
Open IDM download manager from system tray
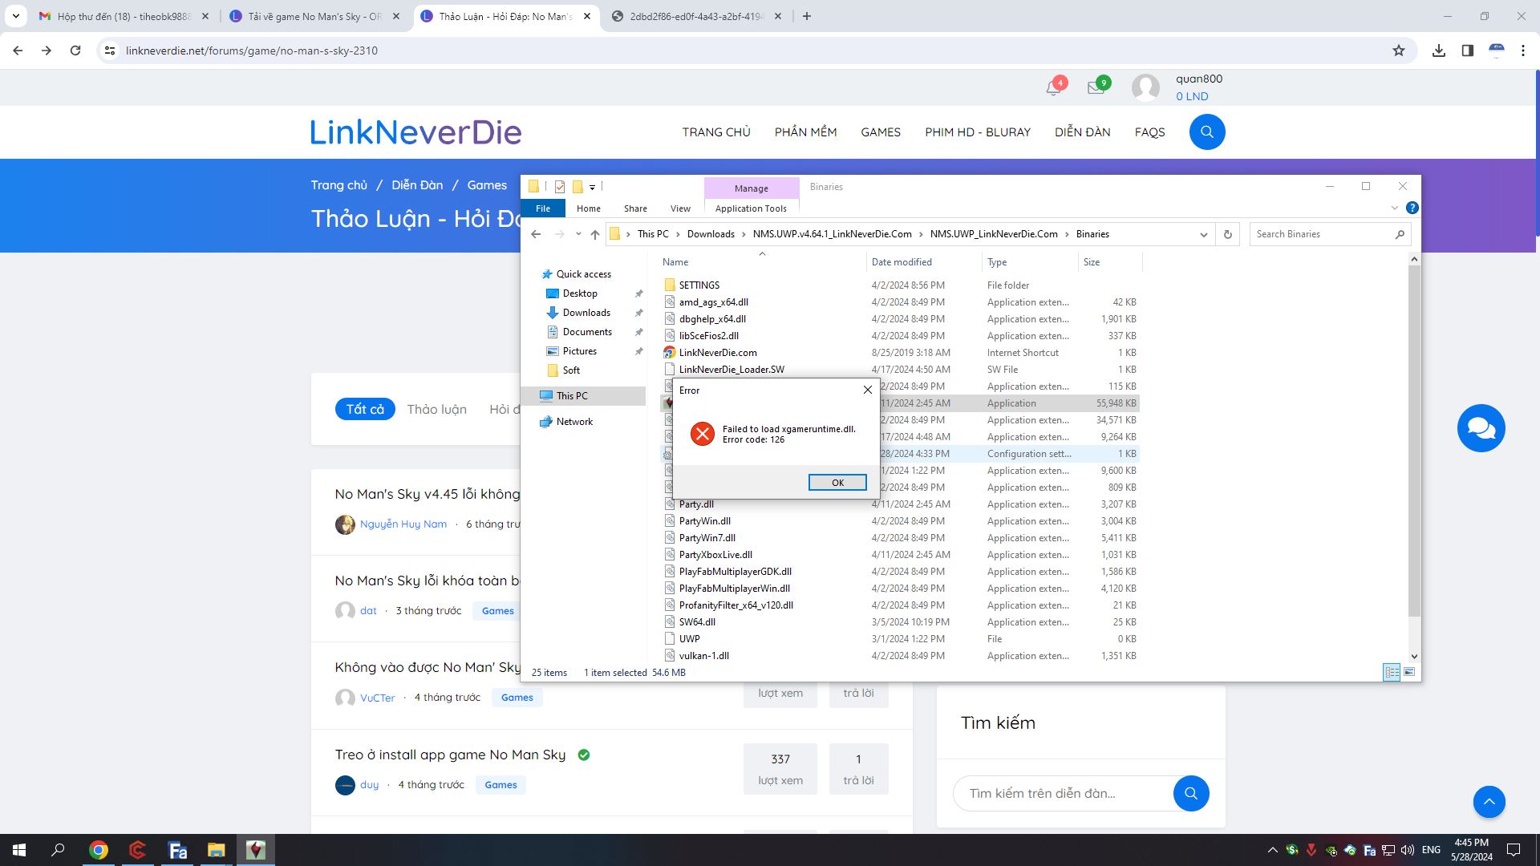point(1312,852)
